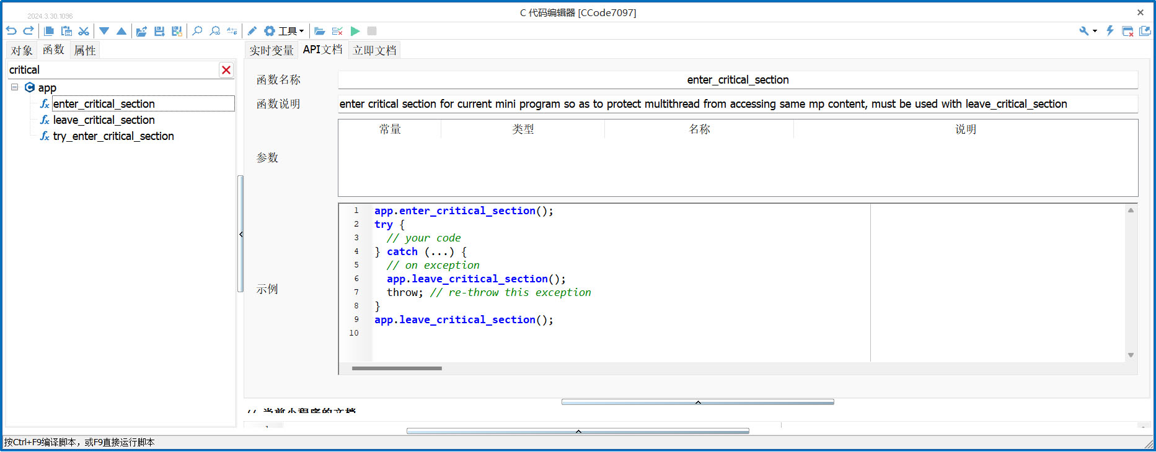Click the down triangle toolbar icon

point(104,31)
